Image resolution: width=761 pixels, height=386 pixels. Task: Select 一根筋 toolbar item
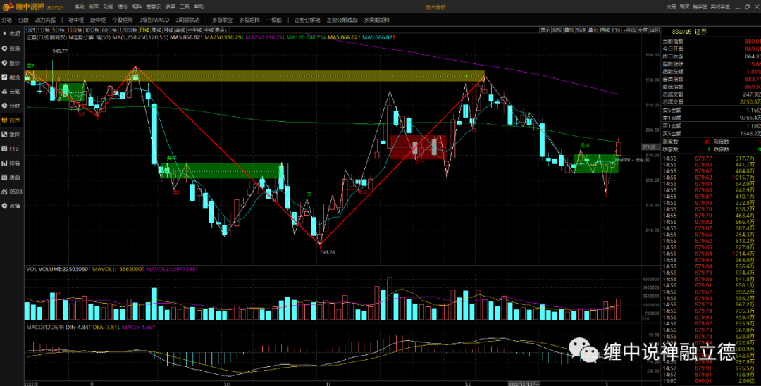pos(273,20)
